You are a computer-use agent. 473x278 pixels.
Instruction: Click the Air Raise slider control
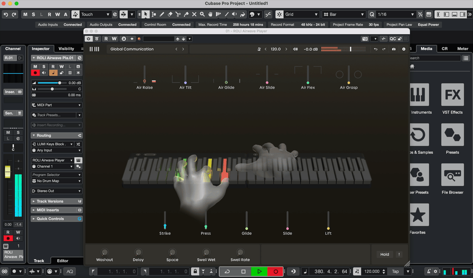[144, 74]
